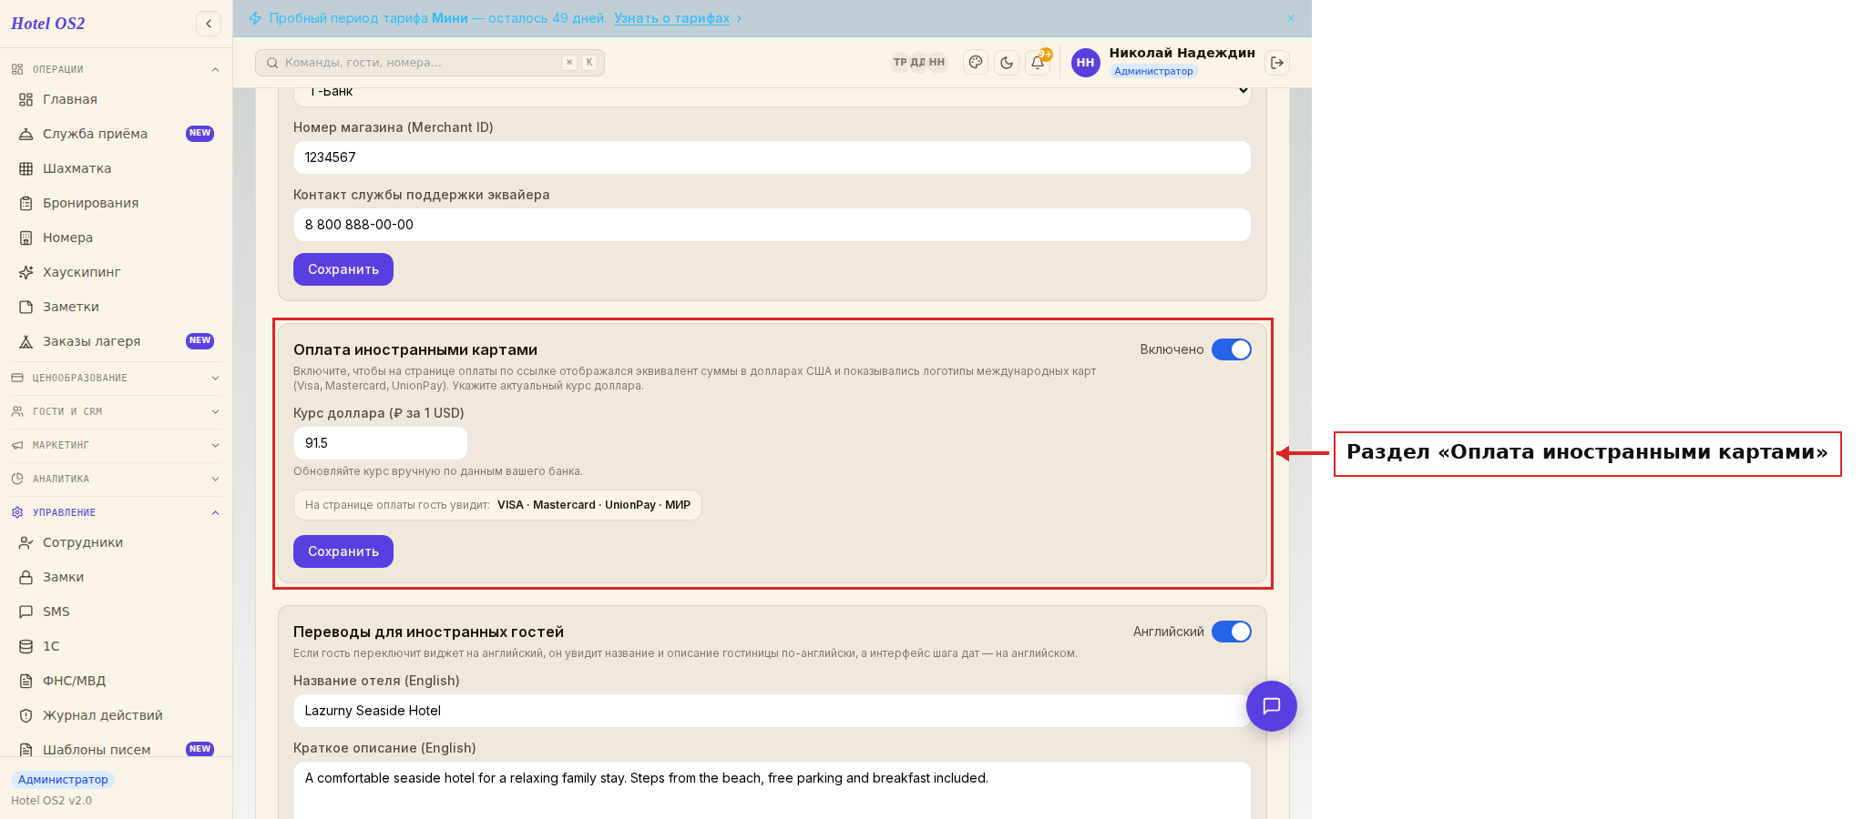Click the НН user avatar
Viewport: 1863px width, 819px height.
1085,63
